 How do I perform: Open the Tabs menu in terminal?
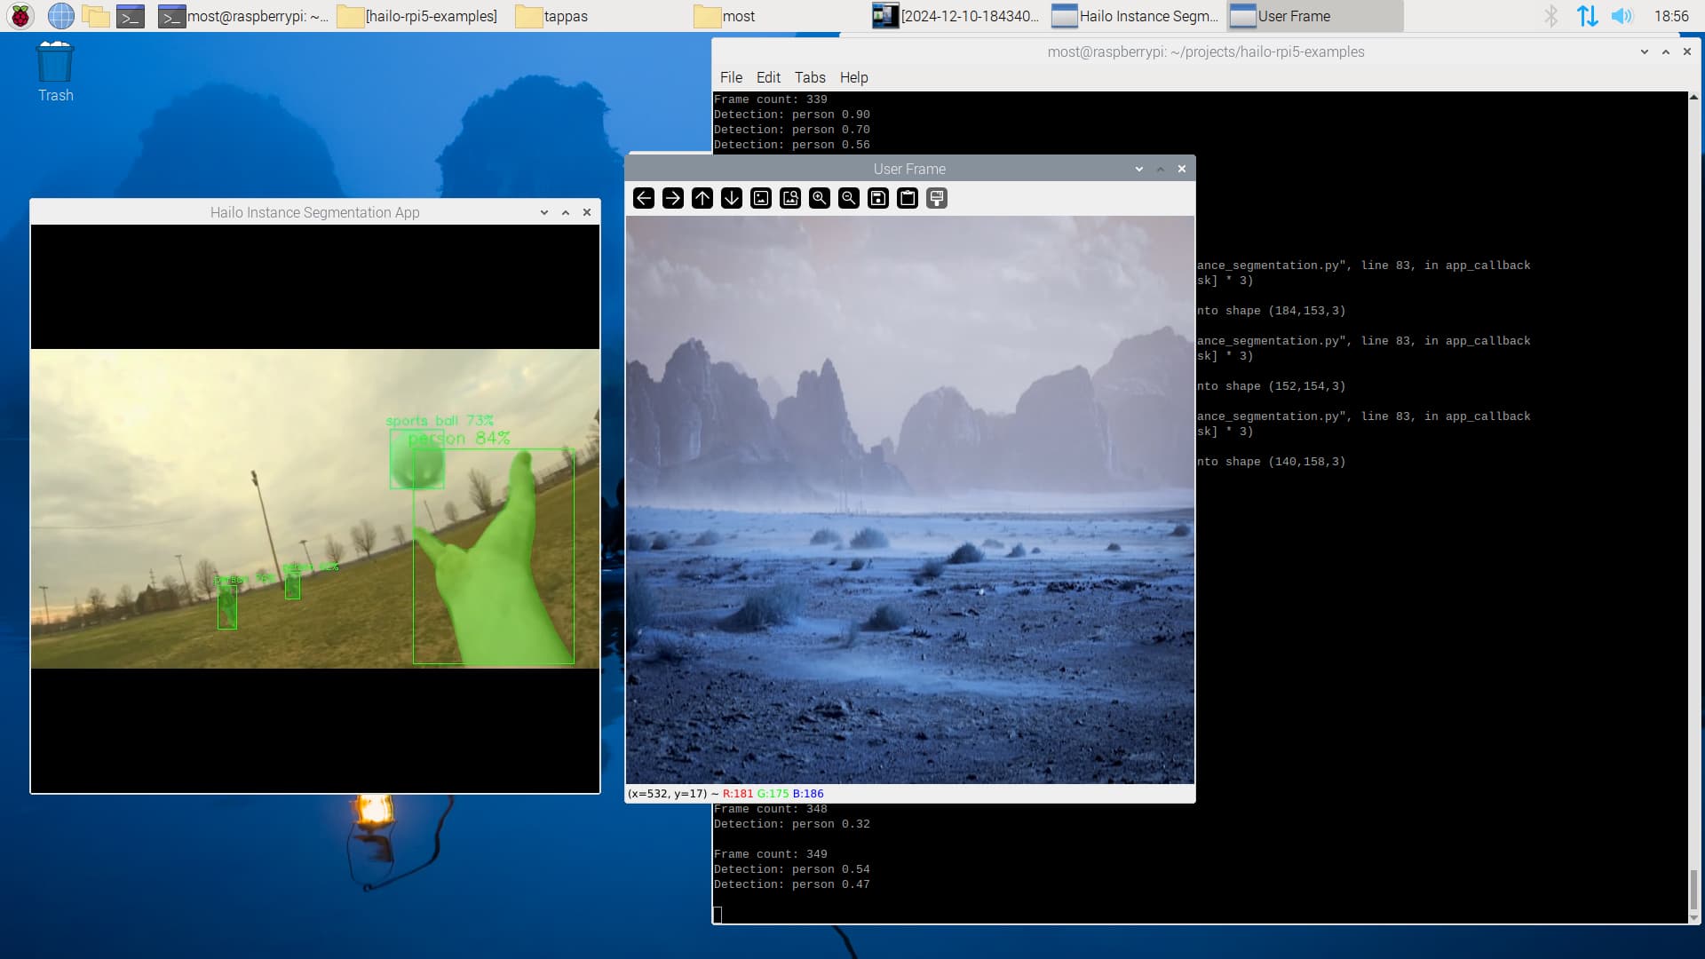click(x=809, y=77)
